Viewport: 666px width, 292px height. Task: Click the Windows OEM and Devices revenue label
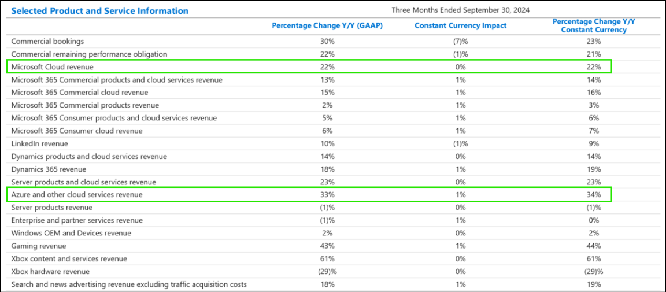[71, 233]
